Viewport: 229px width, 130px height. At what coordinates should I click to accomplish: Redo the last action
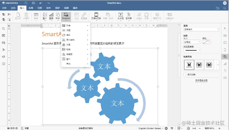[x=48, y=3]
